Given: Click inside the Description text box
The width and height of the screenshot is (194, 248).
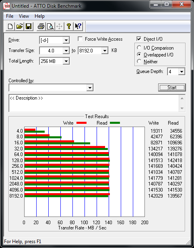Looking at the screenshot, I should coord(94,103).
